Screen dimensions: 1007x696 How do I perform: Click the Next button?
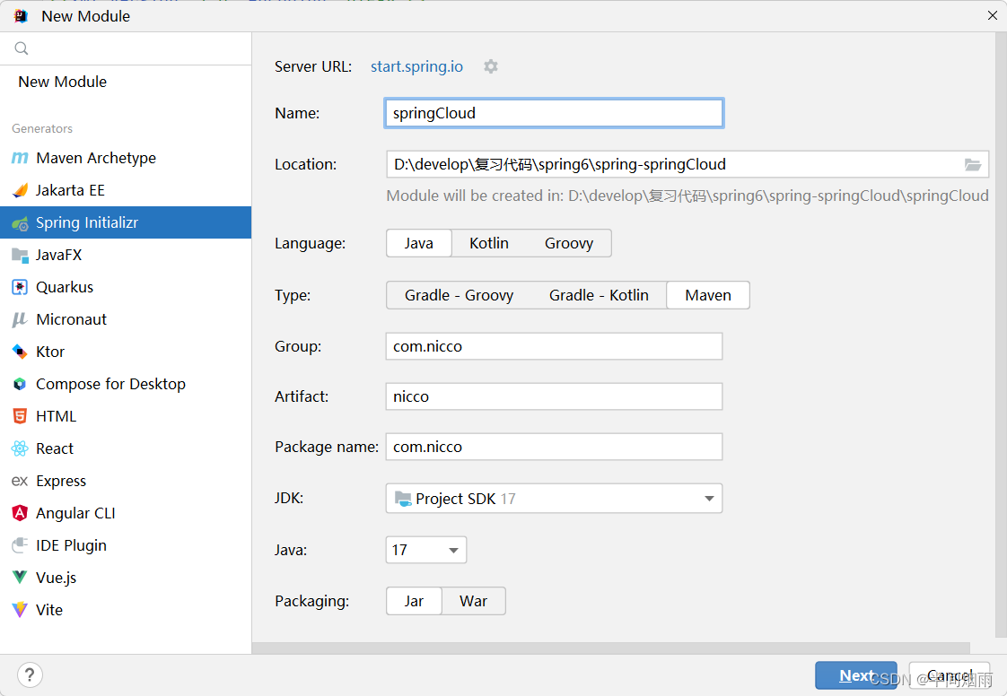point(855,675)
